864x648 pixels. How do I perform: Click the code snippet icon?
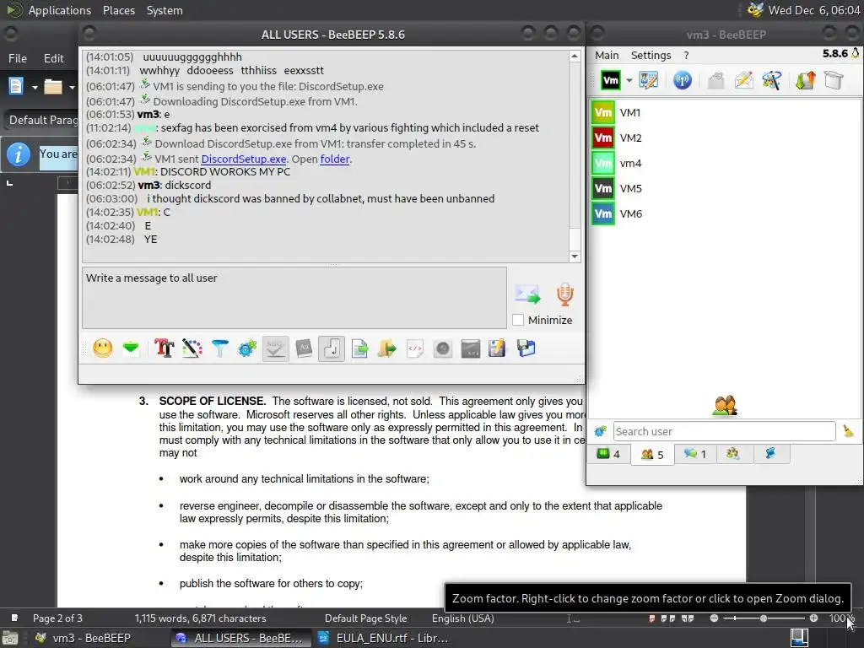(415, 348)
